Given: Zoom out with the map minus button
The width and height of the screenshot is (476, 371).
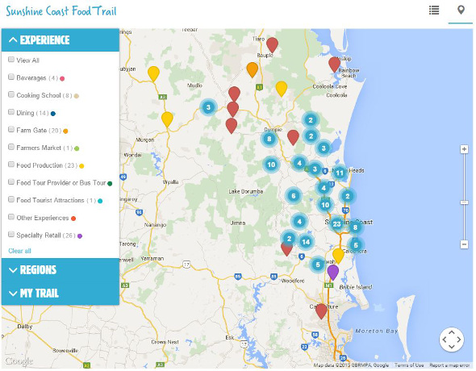Looking at the screenshot, I should tap(464, 244).
